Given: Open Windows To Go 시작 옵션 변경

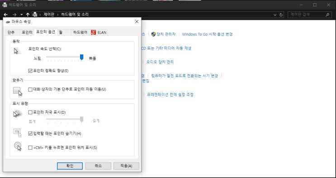Looking at the screenshot, I should click(x=207, y=34).
